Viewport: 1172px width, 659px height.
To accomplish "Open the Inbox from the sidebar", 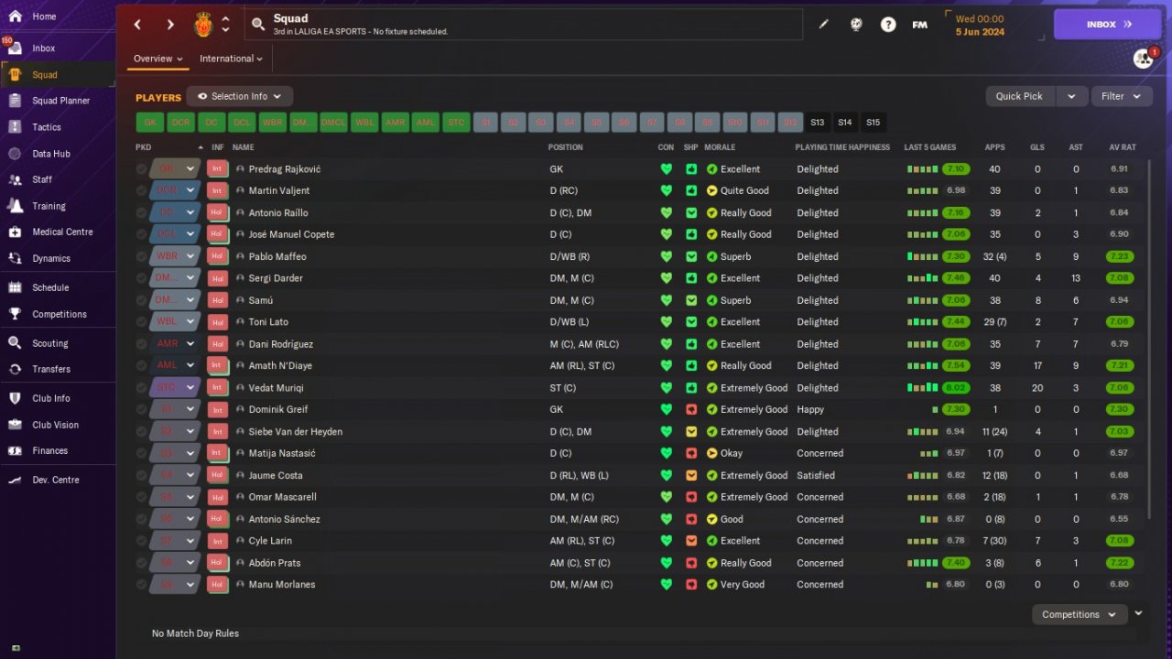I will 44,49.
